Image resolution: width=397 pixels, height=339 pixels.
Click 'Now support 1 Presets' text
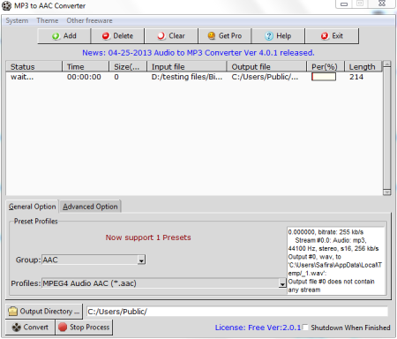pyautogui.click(x=148, y=237)
